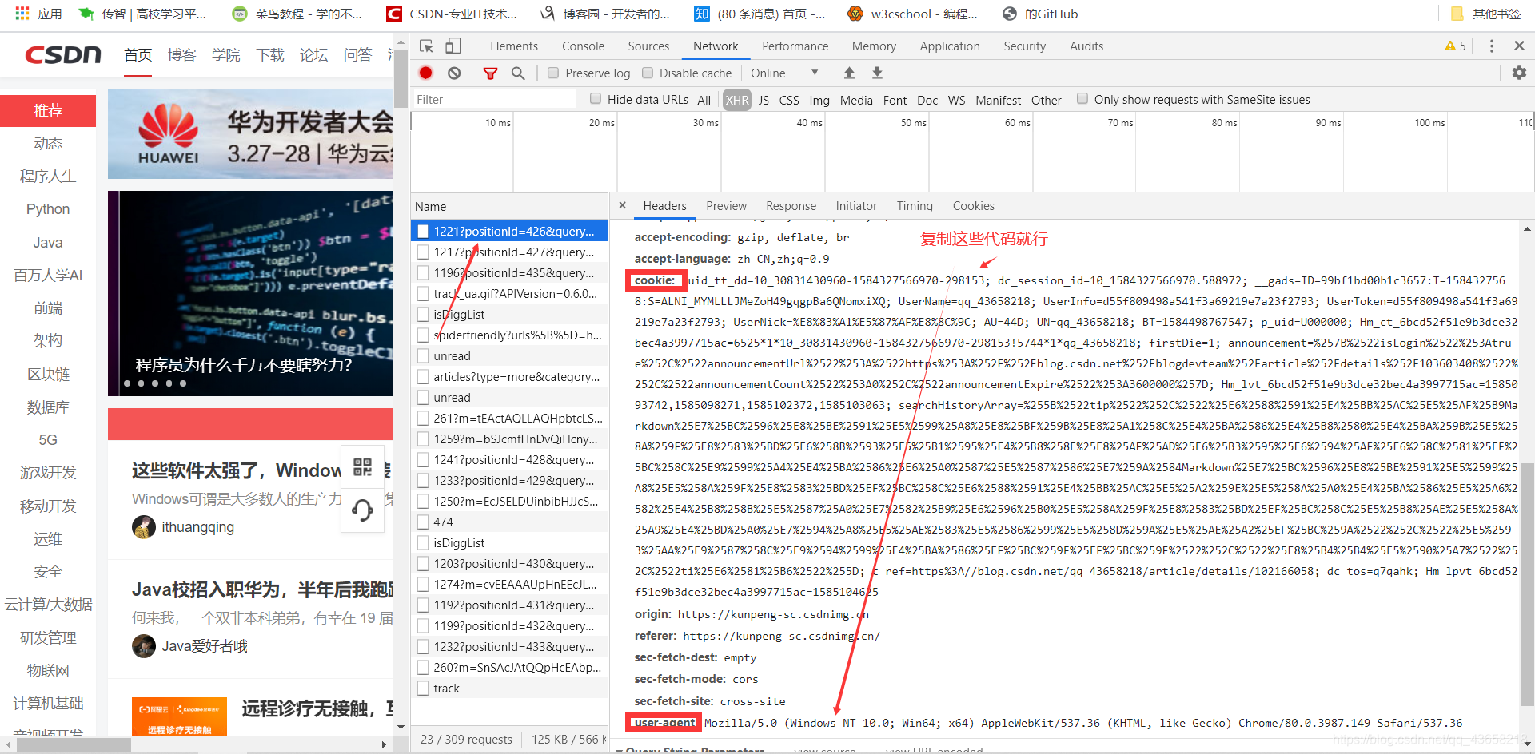Open the CSDN bookmark in bookmarks bar
The height and width of the screenshot is (754, 1535).
point(452,14)
